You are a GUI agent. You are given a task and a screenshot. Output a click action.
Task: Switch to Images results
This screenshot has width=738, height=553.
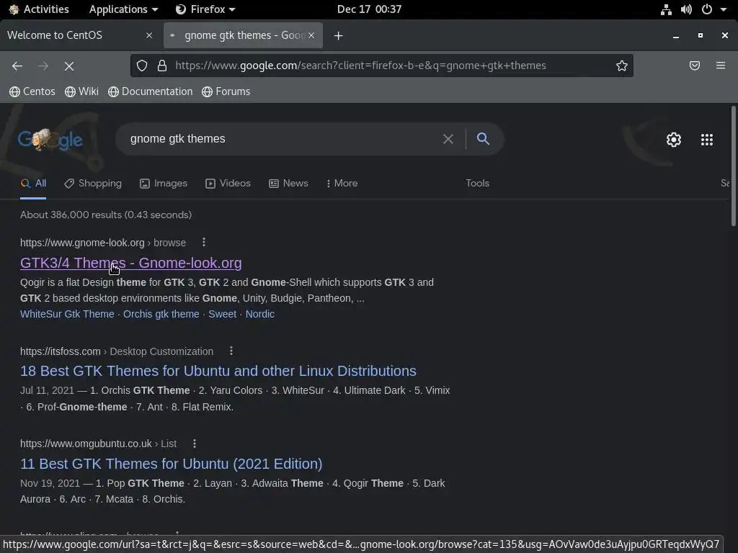(164, 184)
